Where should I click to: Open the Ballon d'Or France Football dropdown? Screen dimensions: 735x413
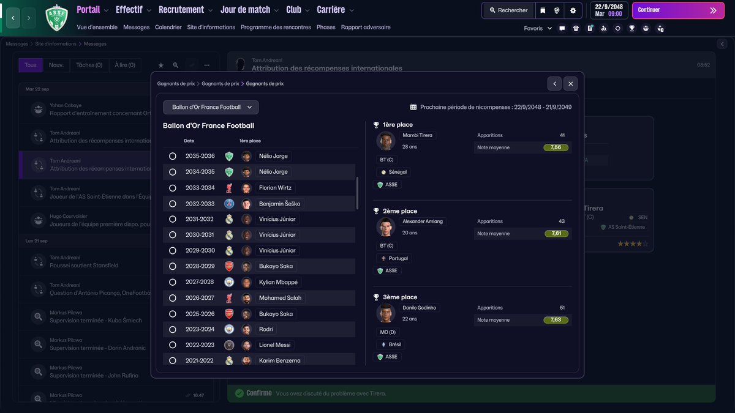click(x=211, y=107)
